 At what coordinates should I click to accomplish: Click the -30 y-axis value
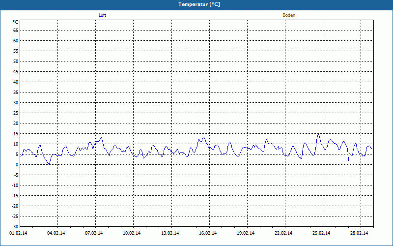click(x=15, y=226)
